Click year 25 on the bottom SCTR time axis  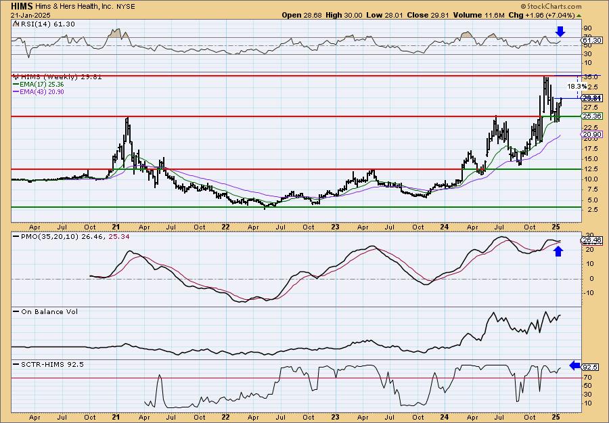coord(556,417)
